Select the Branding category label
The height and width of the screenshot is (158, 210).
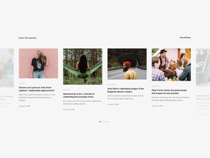(x=66, y=90)
